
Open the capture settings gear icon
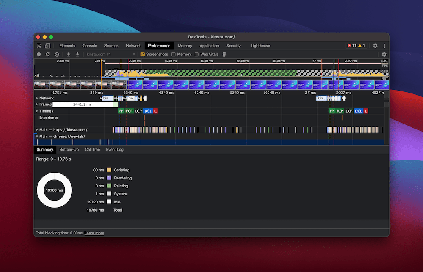384,55
